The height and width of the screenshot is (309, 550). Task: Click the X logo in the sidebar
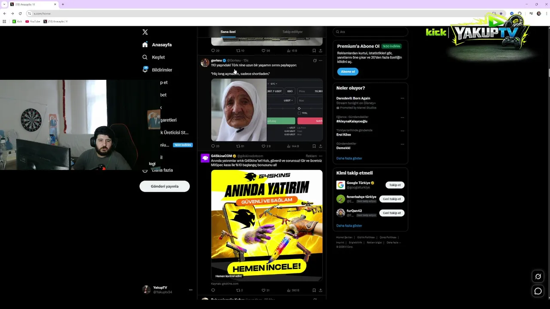click(x=145, y=32)
